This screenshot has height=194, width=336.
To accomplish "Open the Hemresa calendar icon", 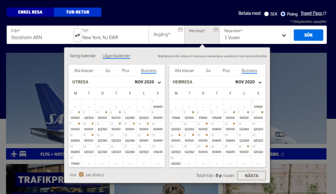I will pyautogui.click(x=216, y=29).
